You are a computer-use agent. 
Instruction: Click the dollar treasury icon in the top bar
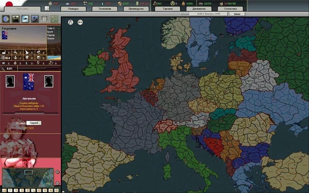tap(137, 3)
